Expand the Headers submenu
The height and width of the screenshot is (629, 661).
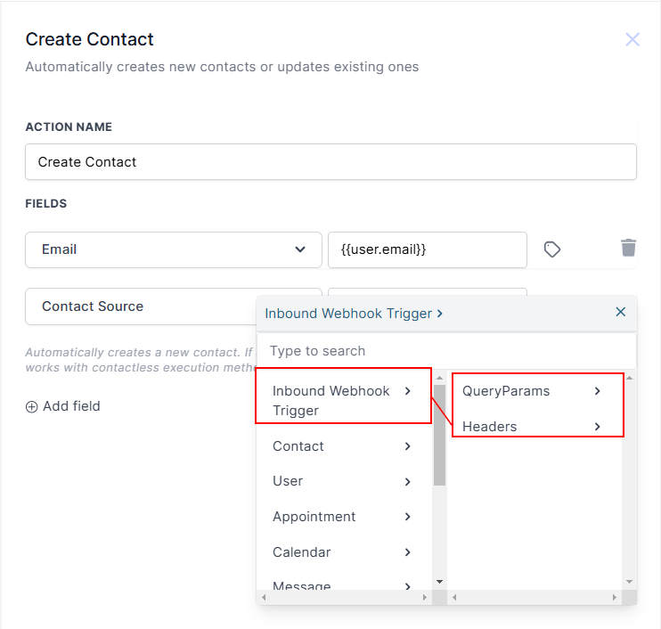coord(597,427)
